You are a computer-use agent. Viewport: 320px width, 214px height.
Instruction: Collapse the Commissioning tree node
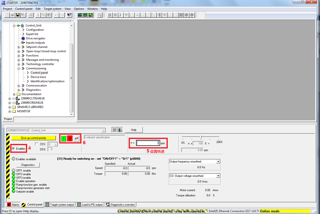19,69
